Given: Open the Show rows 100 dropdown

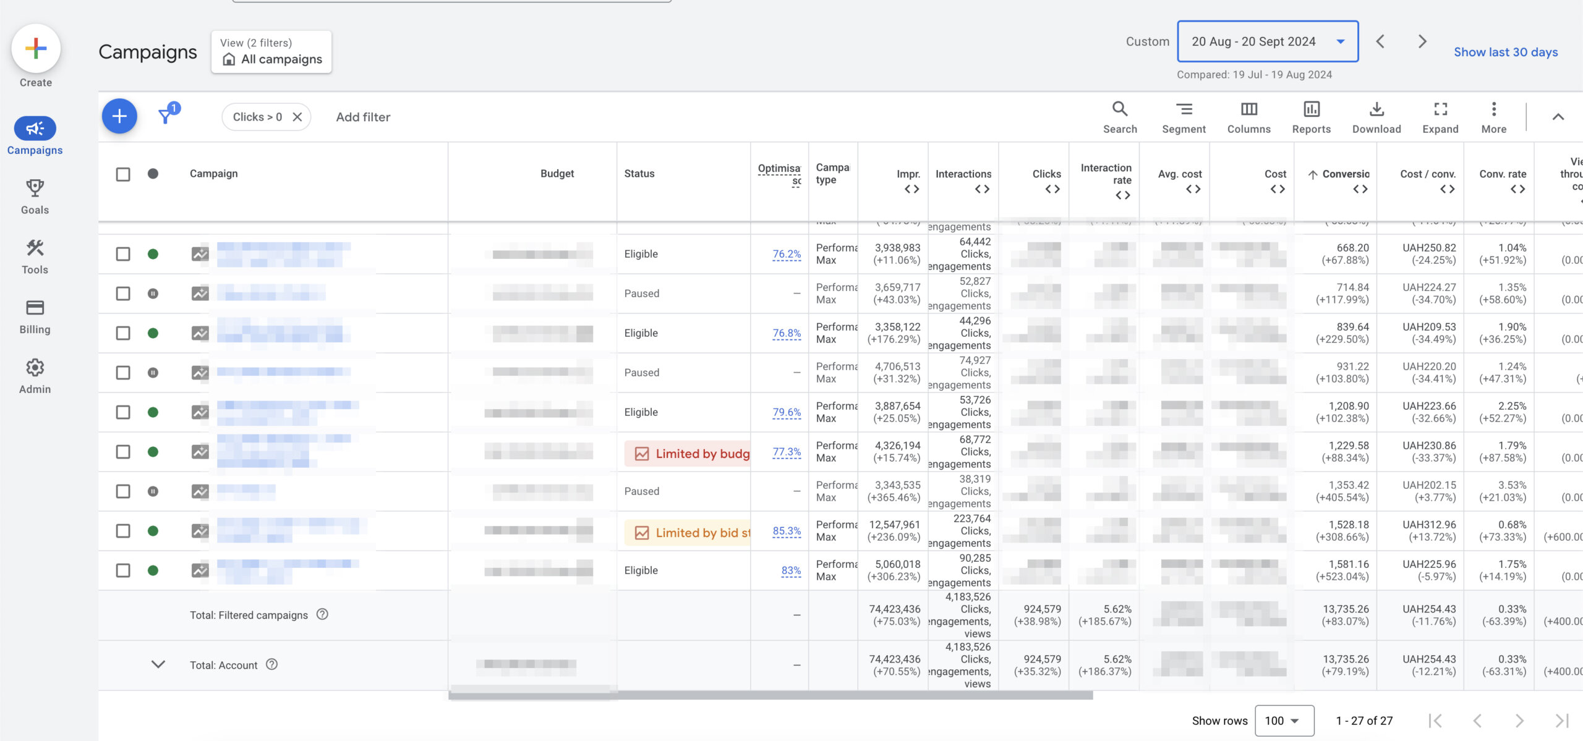Looking at the screenshot, I should [1284, 721].
